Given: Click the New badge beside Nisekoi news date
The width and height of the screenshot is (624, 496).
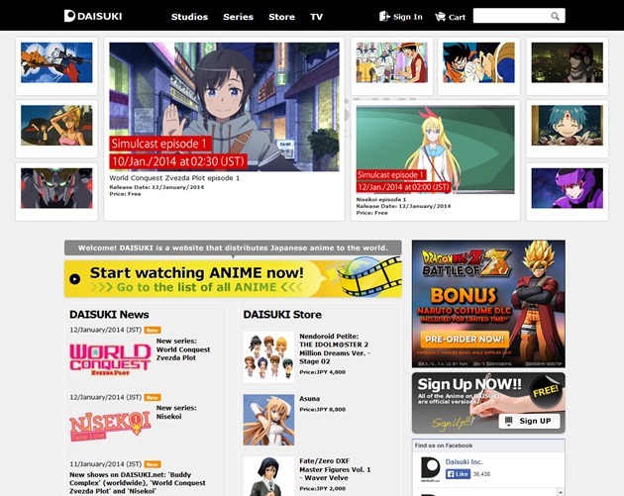Looking at the screenshot, I should pos(153,397).
